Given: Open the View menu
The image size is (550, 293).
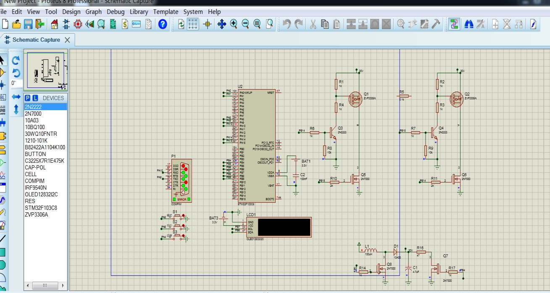Looking at the screenshot, I should point(34,12).
